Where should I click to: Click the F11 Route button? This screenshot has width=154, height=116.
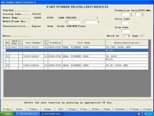134,109
